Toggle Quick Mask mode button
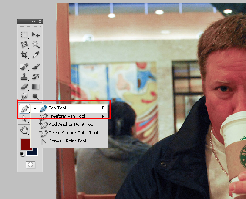The width and height of the screenshot is (246, 199). point(30,165)
